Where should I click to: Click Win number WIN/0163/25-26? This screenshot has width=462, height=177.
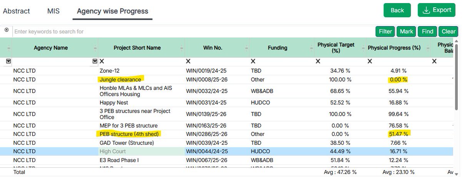coord(207,125)
